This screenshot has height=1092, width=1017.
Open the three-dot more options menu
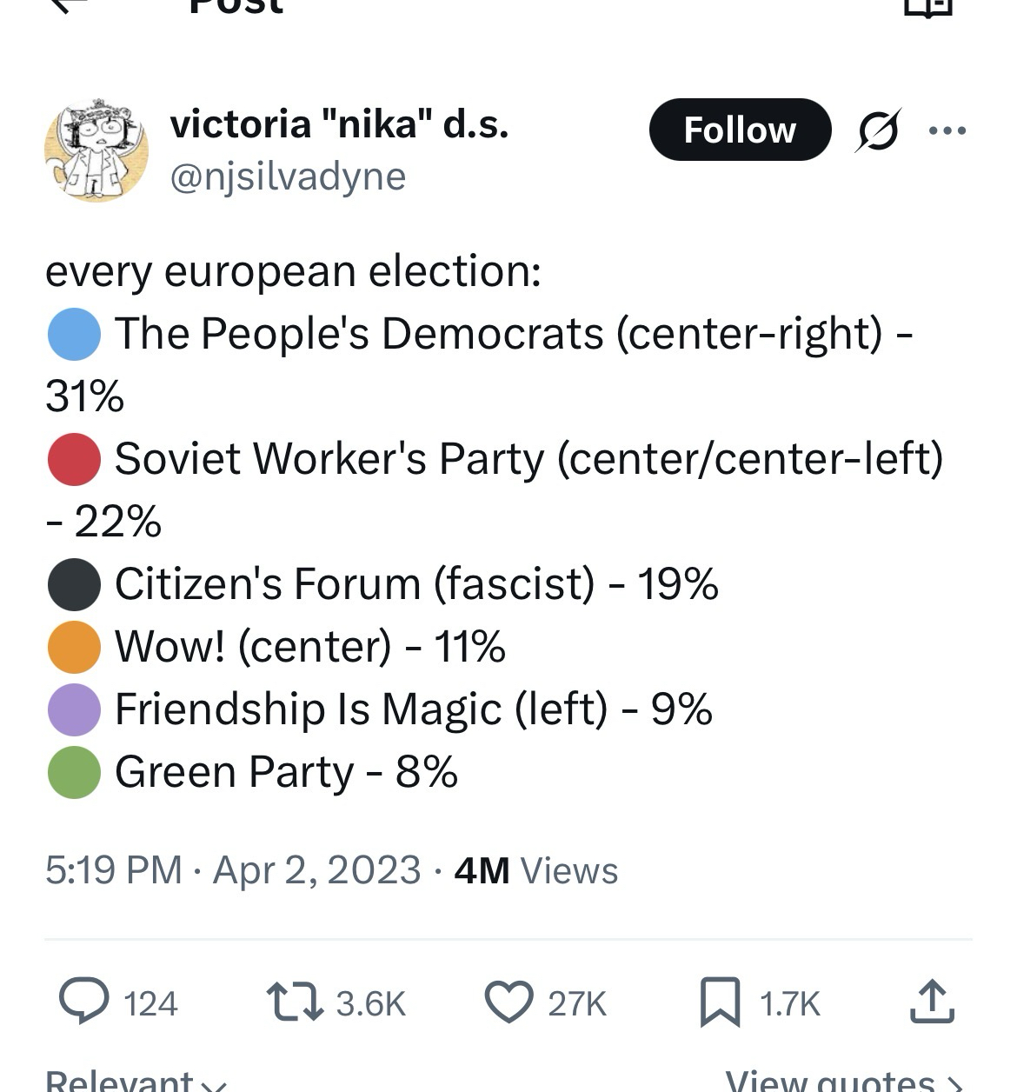click(x=947, y=130)
